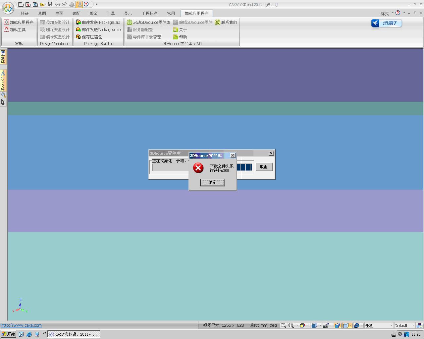
Task: Click 保存压缩包 command
Action: coord(89,37)
